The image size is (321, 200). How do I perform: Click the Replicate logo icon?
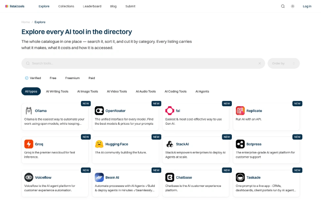pyautogui.click(x=240, y=111)
